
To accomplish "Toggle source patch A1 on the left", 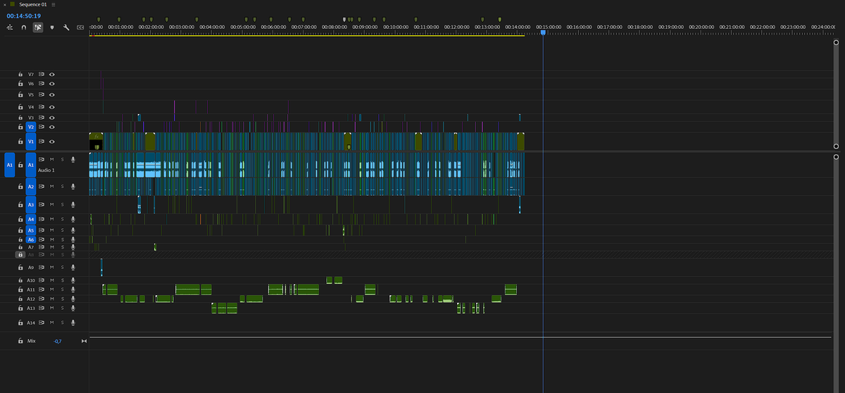I will tap(10, 165).
